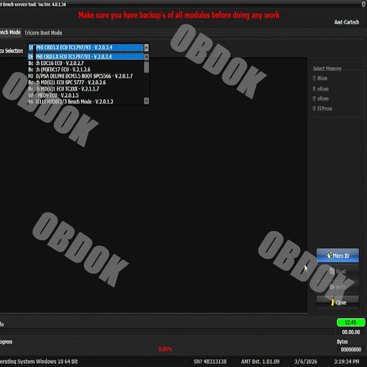Screen dimensions: 367x367
Task: Click the window close icon at top right
Action: click(363, 4)
